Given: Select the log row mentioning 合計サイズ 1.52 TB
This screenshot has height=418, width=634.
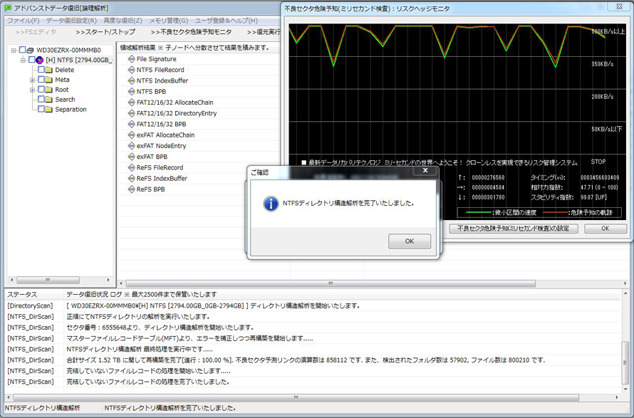Looking at the screenshot, I should (x=313, y=360).
